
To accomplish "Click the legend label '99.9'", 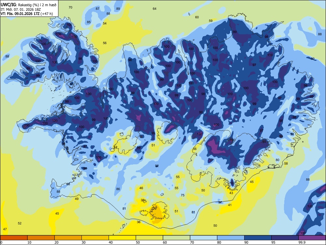I will click(302, 242).
